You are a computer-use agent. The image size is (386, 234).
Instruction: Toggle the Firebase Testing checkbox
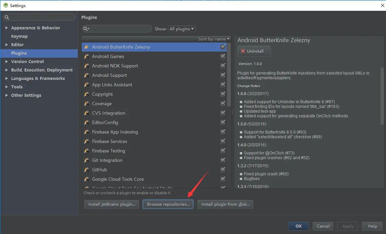click(223, 150)
